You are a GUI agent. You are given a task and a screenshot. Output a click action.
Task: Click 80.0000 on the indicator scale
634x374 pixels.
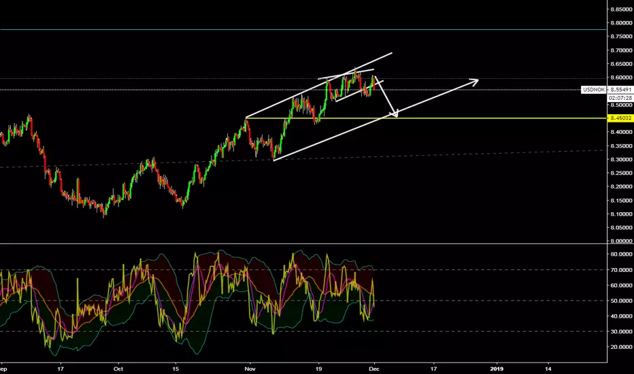[622, 254]
